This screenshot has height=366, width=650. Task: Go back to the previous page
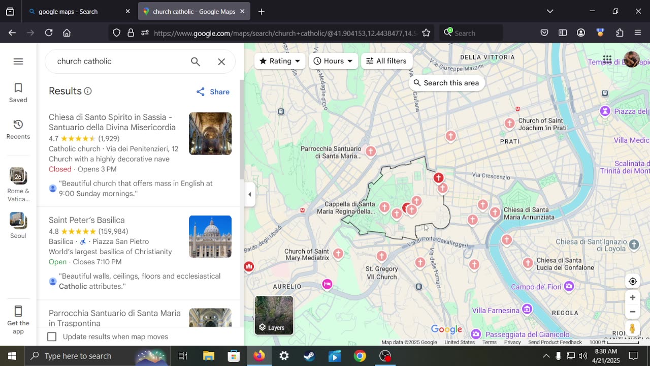12,33
